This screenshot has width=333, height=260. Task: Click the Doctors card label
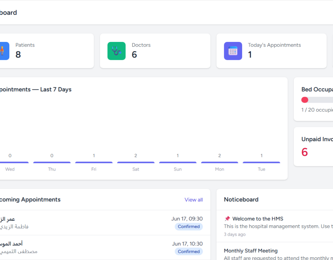pyautogui.click(x=141, y=45)
